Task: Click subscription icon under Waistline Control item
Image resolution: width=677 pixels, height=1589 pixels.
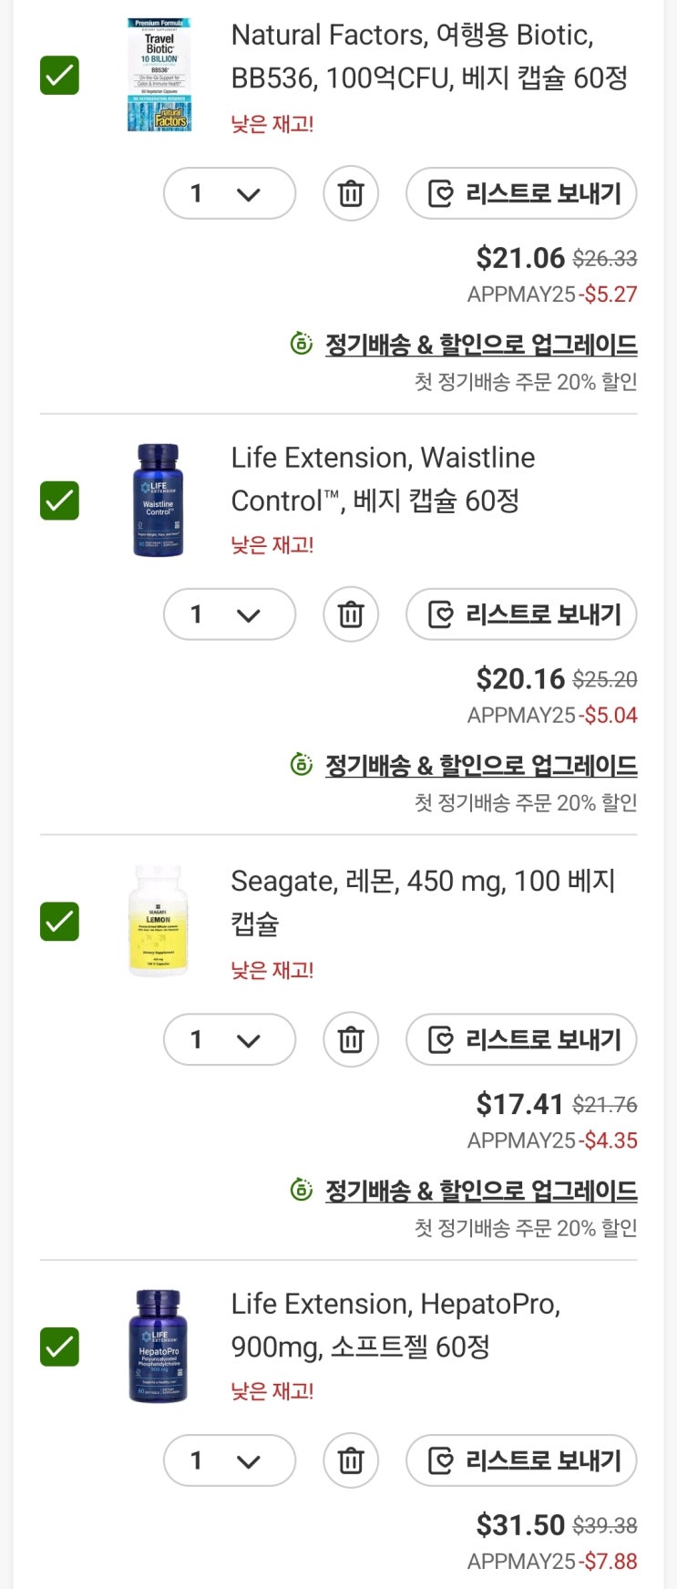Action: point(301,765)
